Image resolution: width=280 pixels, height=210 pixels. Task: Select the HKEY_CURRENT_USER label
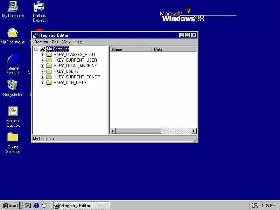coord(75,60)
